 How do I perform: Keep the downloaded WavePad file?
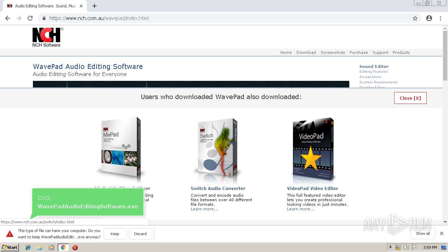pos(115,234)
